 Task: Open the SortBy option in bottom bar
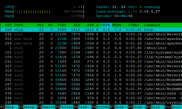point(103,107)
